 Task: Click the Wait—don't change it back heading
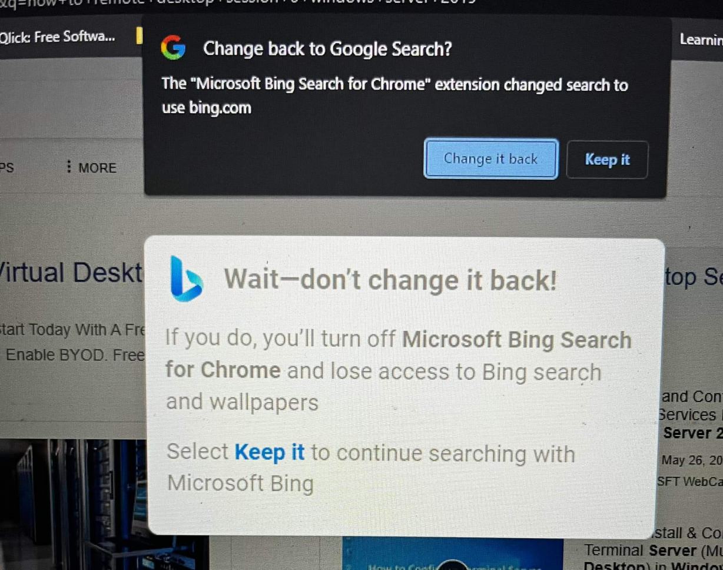pos(390,279)
